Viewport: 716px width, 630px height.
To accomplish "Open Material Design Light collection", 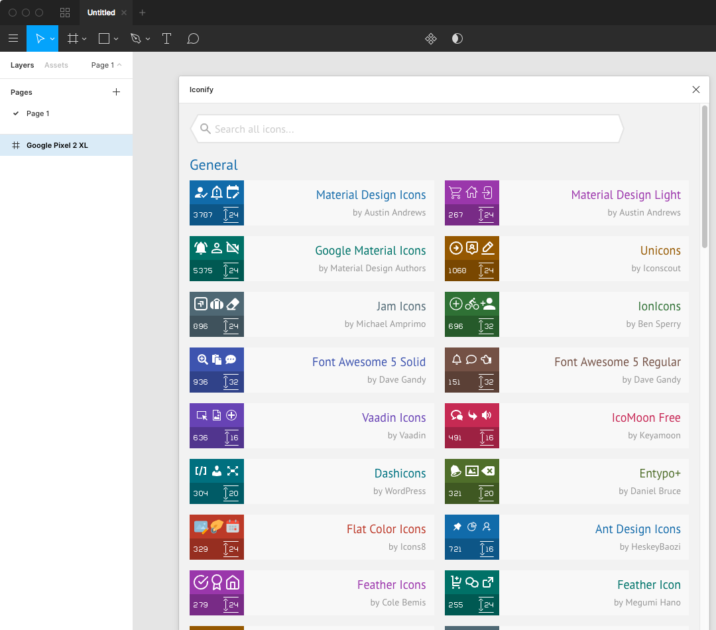I will click(567, 203).
